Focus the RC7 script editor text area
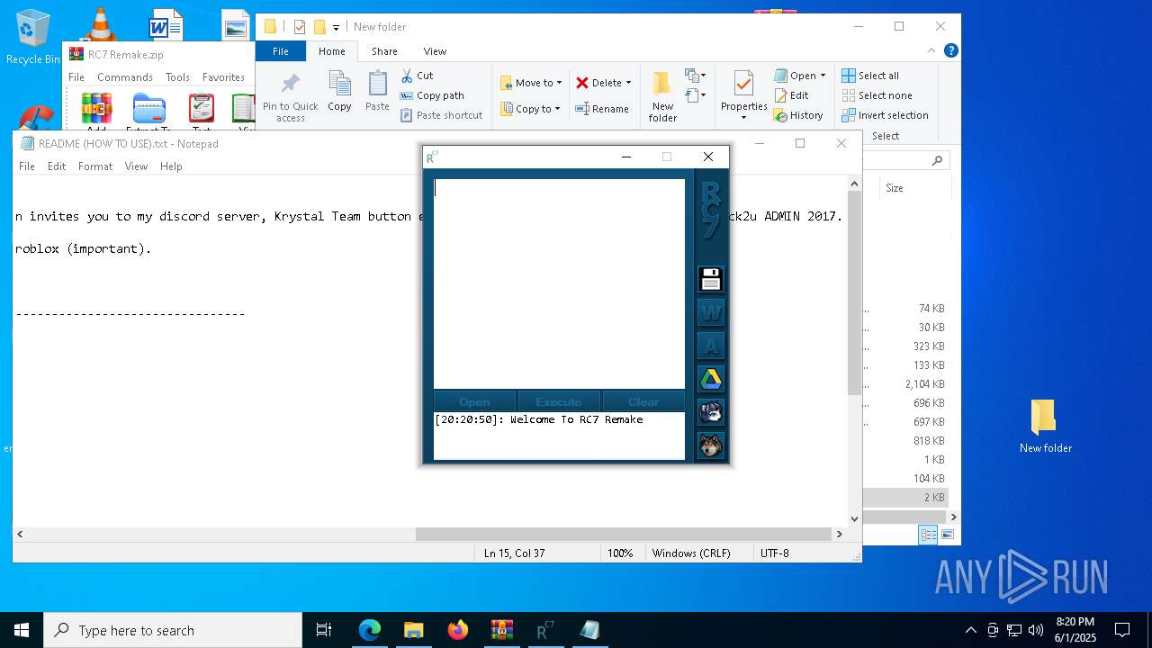Image resolution: width=1152 pixels, height=648 pixels. tap(559, 283)
